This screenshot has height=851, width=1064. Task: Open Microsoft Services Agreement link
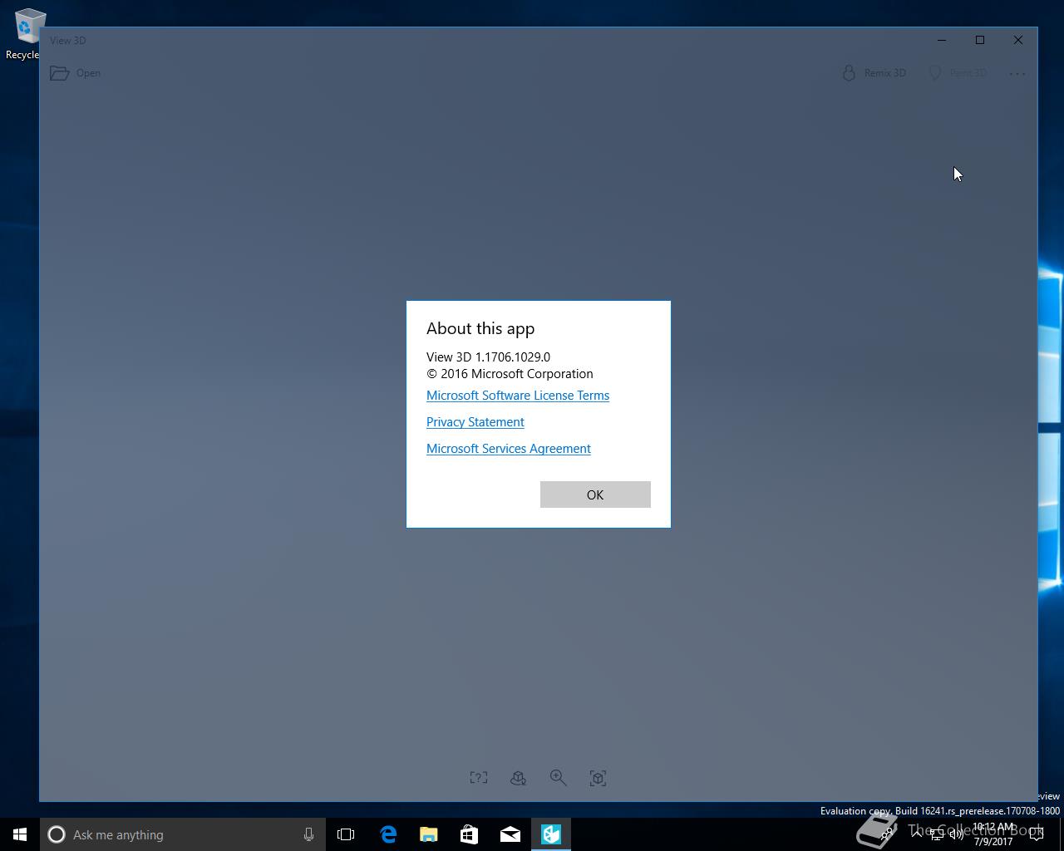click(x=509, y=449)
